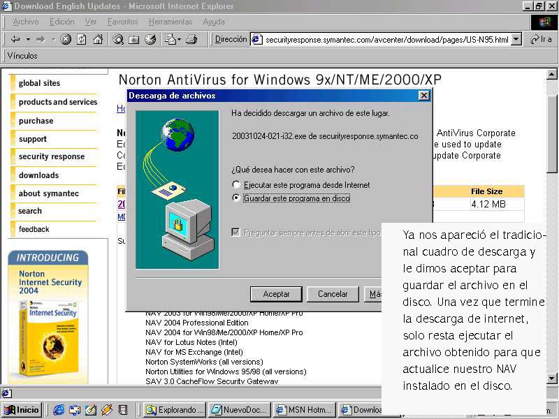Switch to NuevoDoc taskbar window
The image size is (559, 419).
240,410
